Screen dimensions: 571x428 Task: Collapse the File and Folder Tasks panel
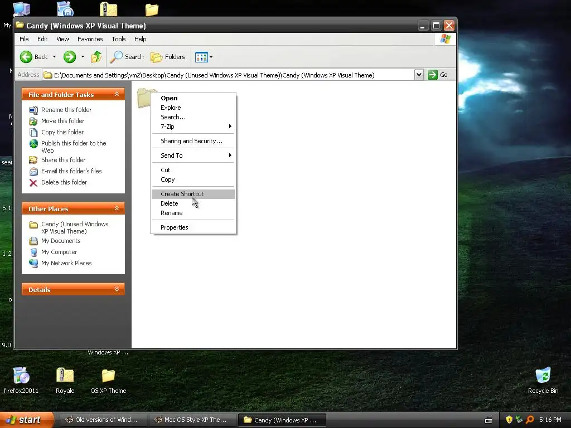(x=117, y=94)
